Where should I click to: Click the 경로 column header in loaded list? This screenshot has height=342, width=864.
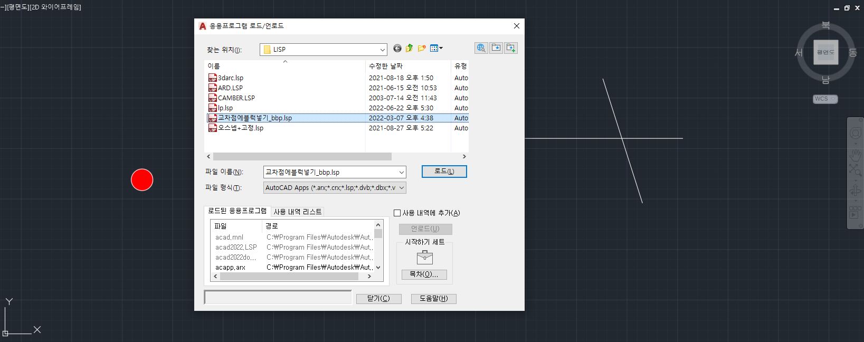318,226
